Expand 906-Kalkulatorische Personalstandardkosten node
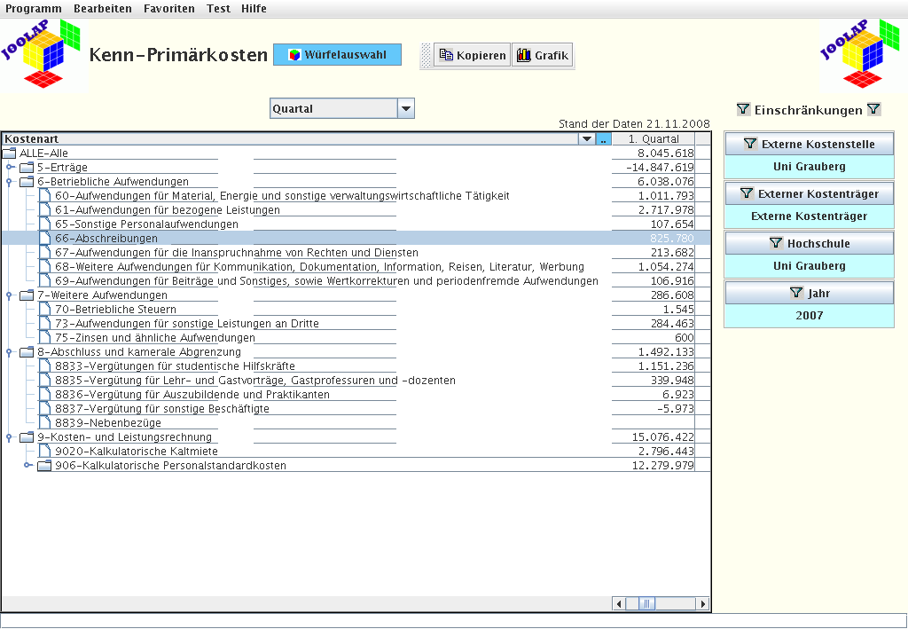908x629 pixels. (x=27, y=466)
